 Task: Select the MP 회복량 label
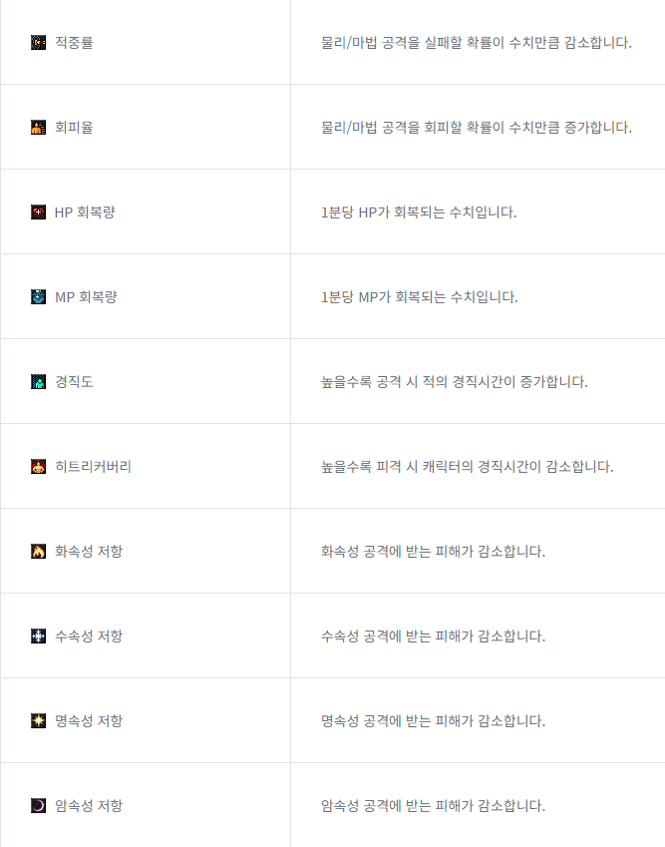click(86, 296)
